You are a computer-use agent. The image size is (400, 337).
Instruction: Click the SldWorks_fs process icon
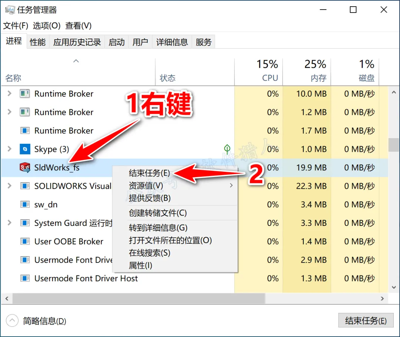(25, 167)
